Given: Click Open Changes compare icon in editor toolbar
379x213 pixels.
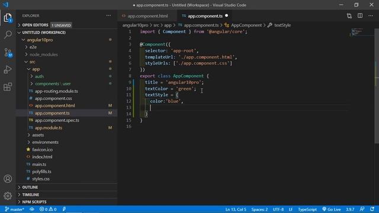Looking at the screenshot, I should [x=349, y=16].
